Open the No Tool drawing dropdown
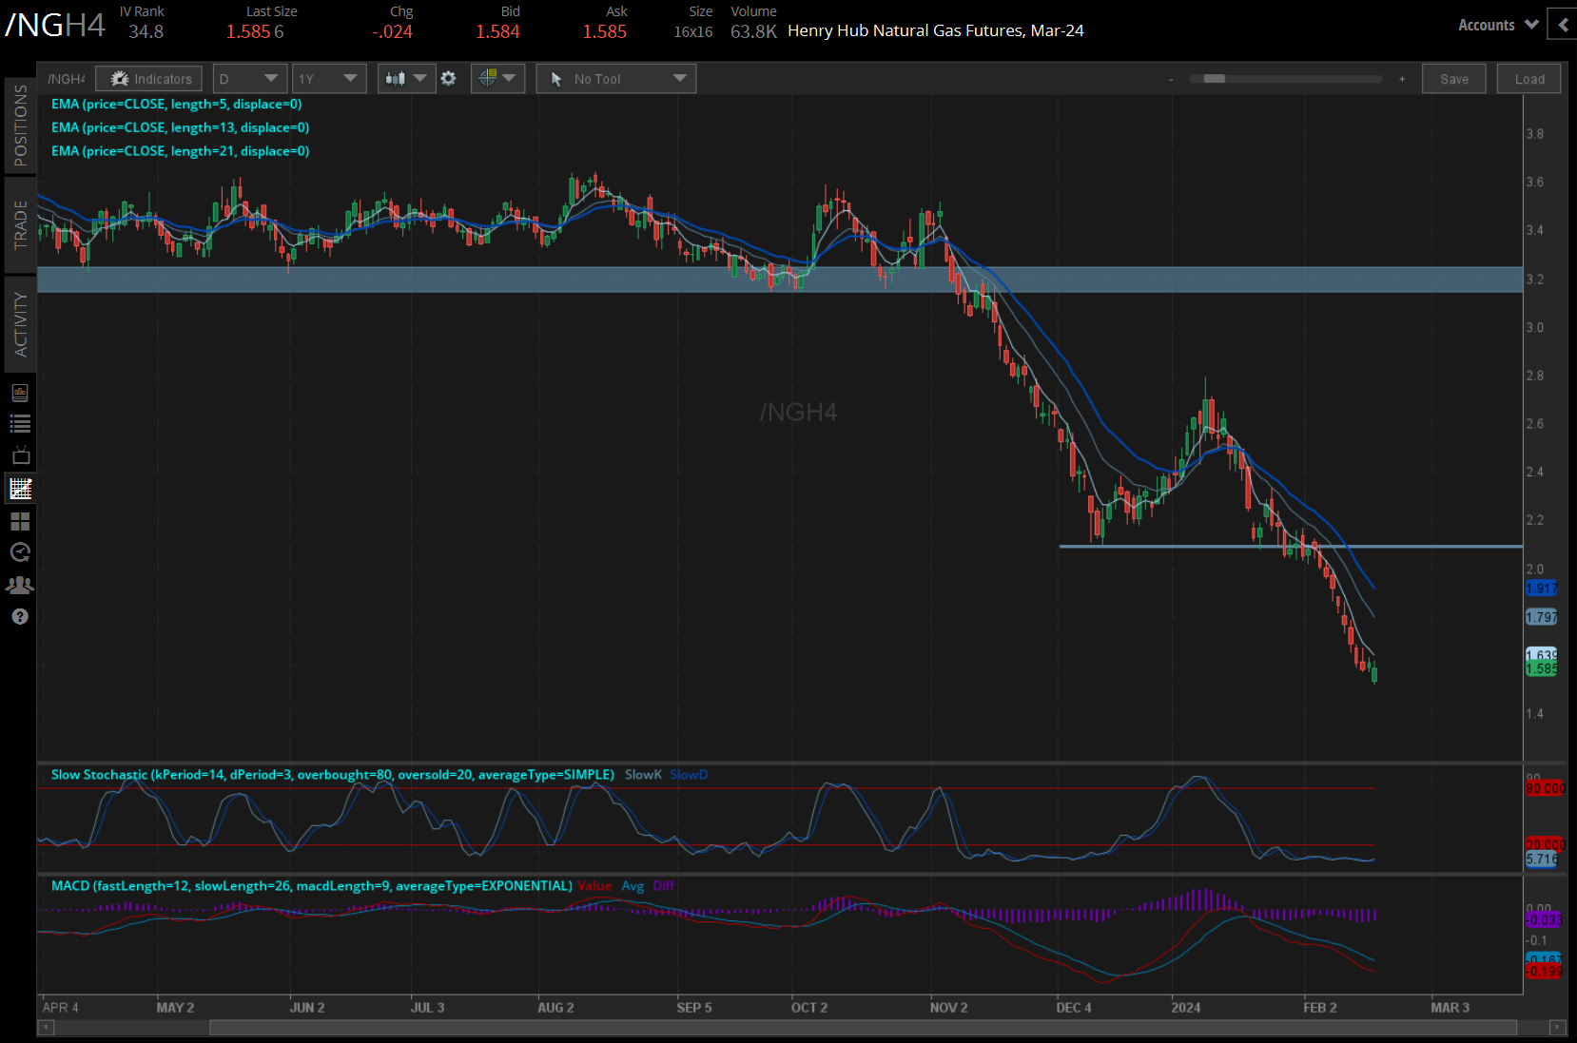The height and width of the screenshot is (1043, 1577). coord(616,79)
